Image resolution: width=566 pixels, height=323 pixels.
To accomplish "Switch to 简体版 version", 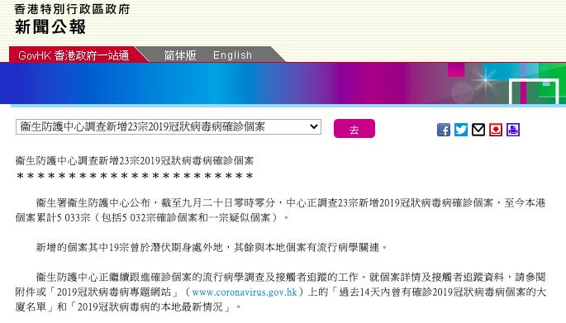I will [180, 55].
